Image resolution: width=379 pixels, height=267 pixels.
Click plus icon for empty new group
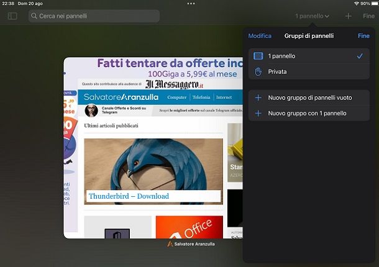[258, 97]
